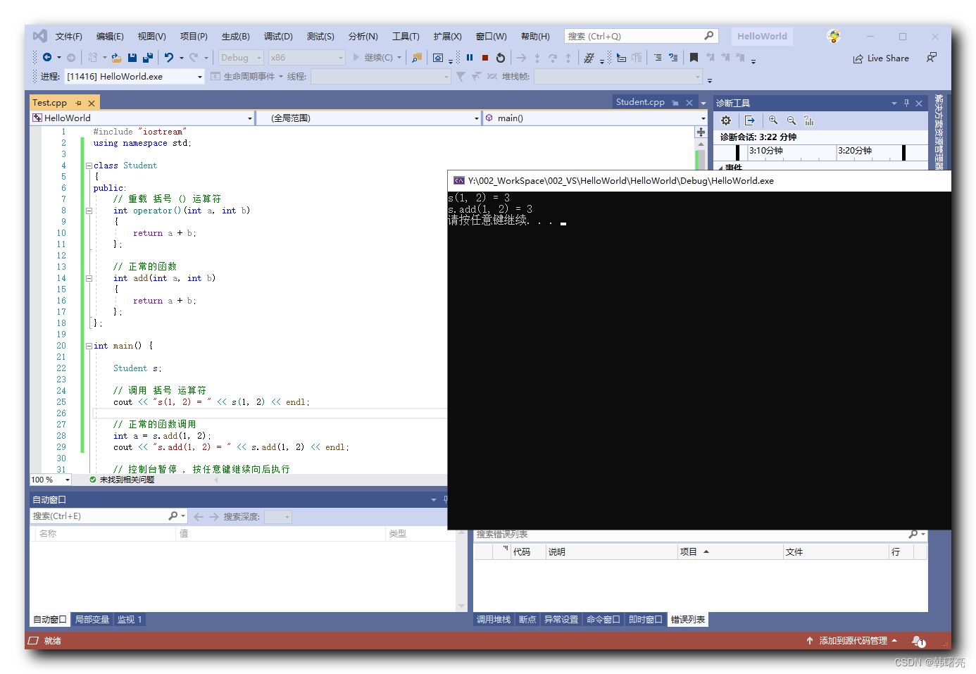Screen dimensions: 976x674
Task: Undo the last edit
Action: pos(169,58)
